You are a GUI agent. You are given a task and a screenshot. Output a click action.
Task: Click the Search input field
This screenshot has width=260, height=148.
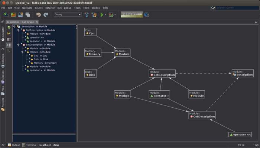236,8
